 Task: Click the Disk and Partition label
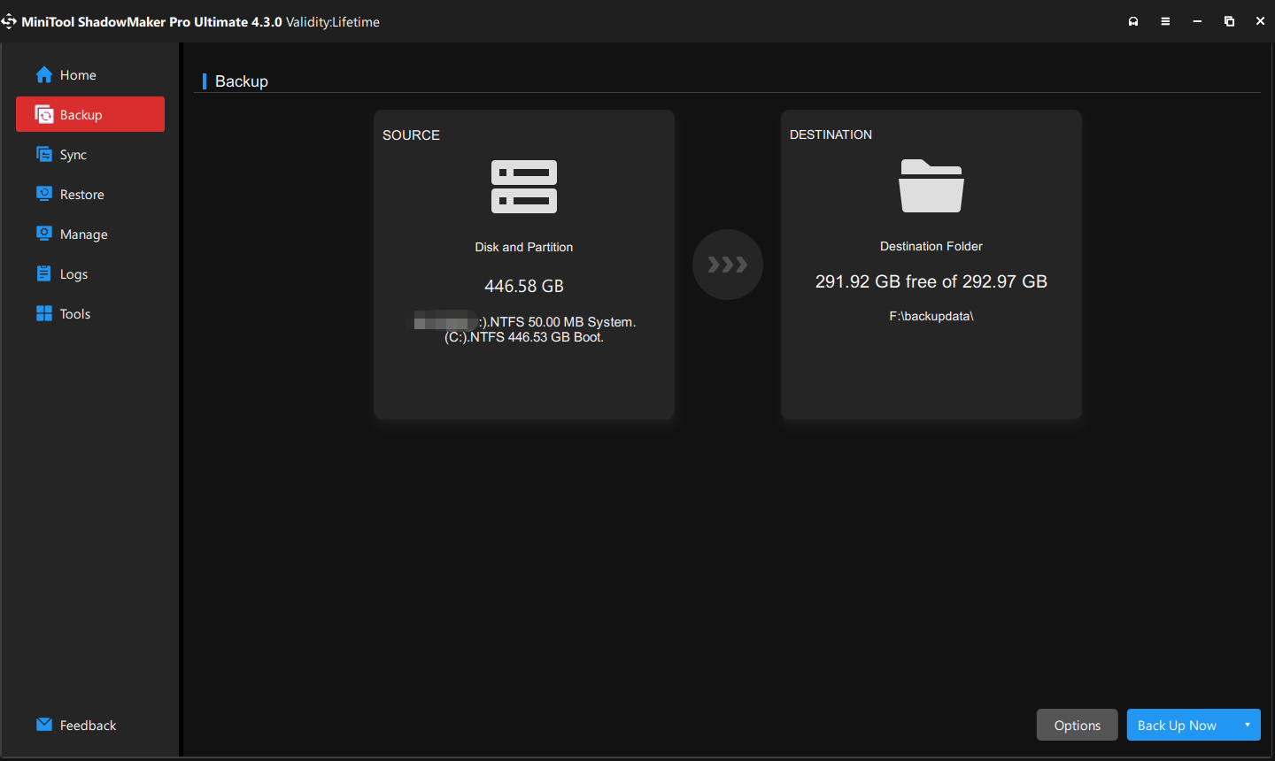tap(524, 247)
